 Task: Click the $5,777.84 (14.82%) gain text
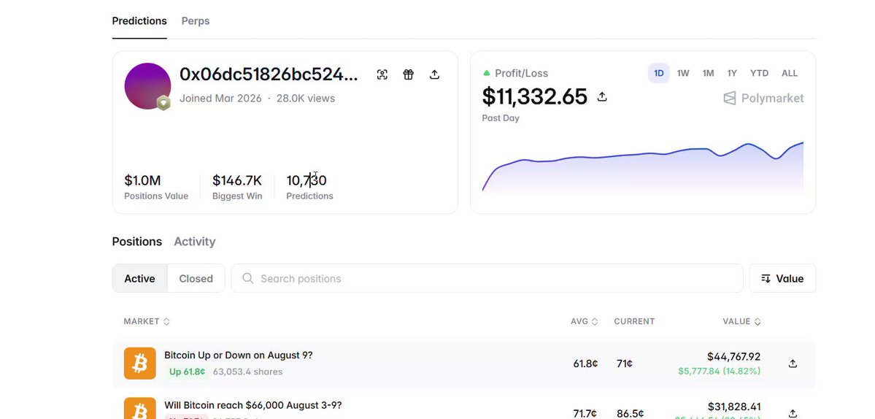[x=720, y=371]
